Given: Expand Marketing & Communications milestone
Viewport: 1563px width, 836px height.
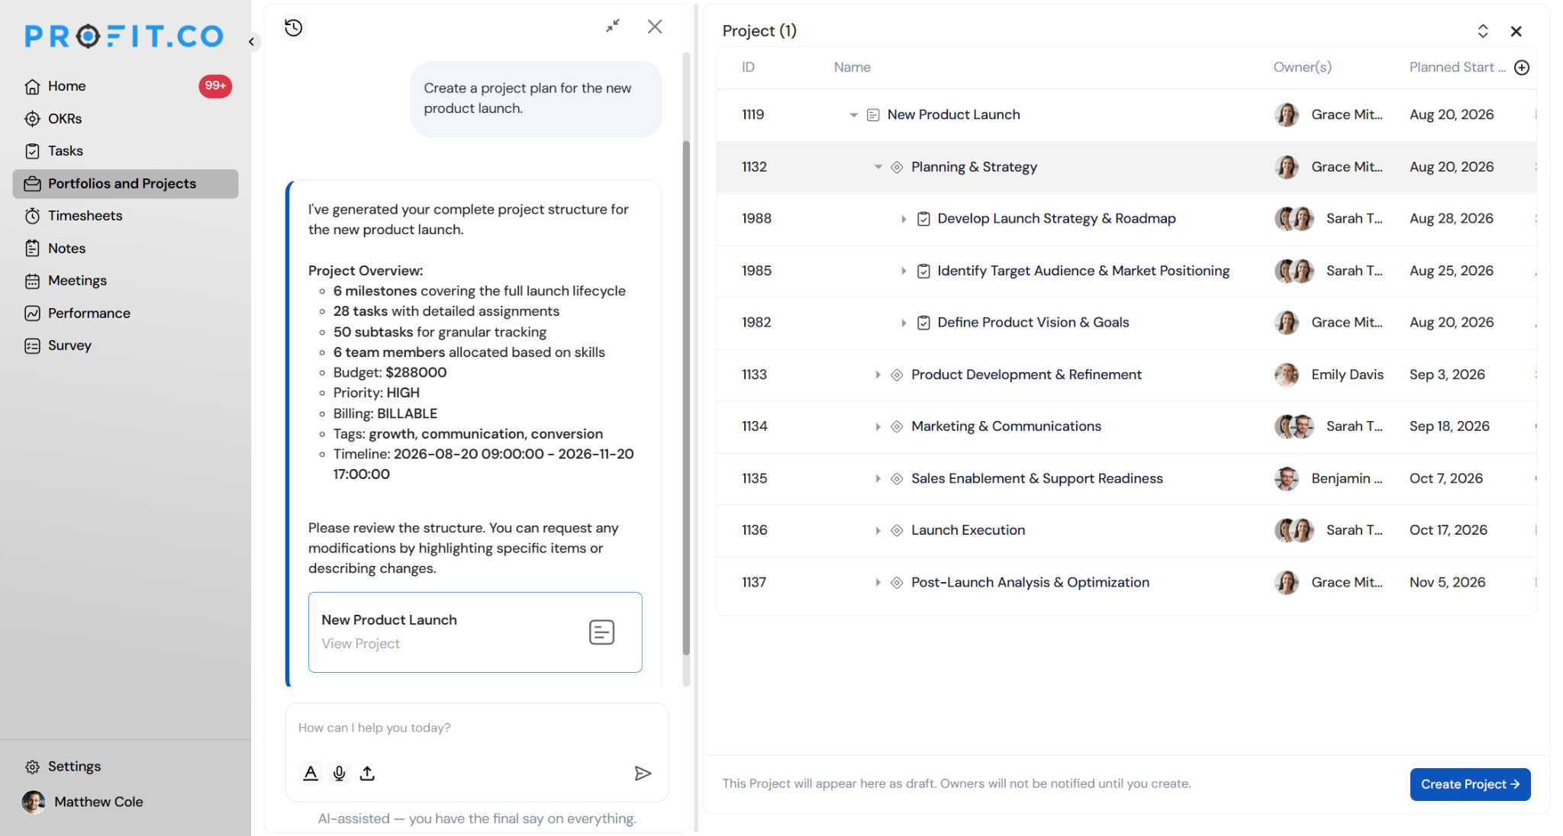Looking at the screenshot, I should click(878, 427).
